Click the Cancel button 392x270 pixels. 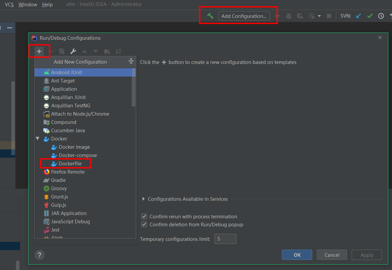(332, 255)
